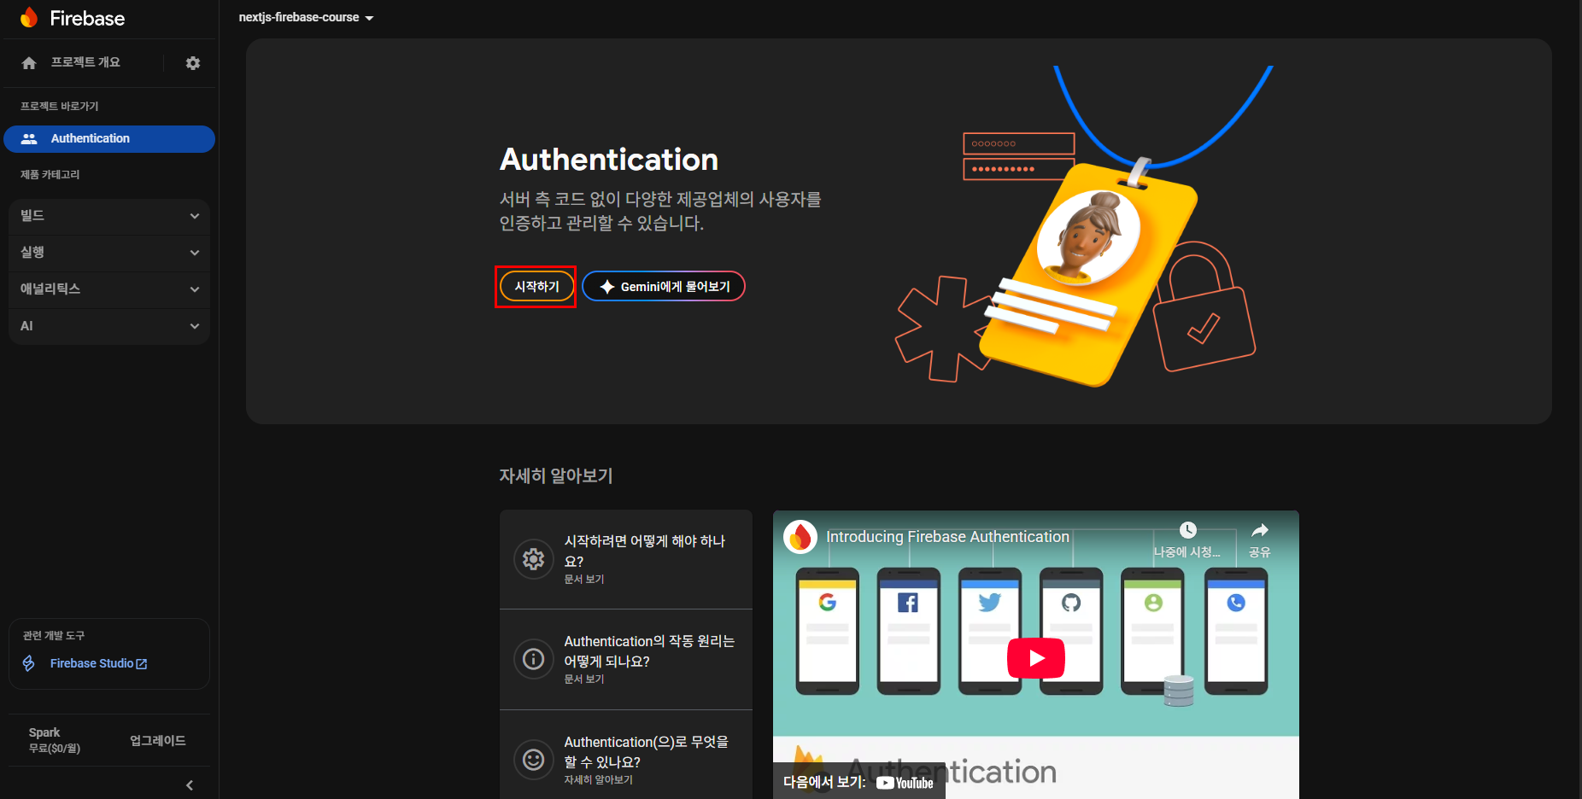Expand the AI category
Image resolution: width=1582 pixels, height=799 pixels.
pos(109,326)
